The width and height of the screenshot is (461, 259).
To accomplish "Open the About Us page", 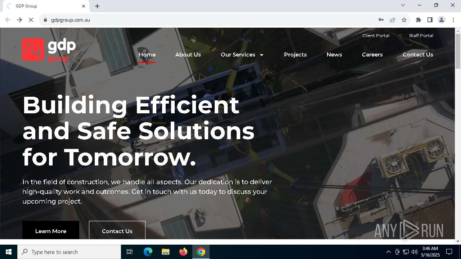I will click(x=188, y=55).
